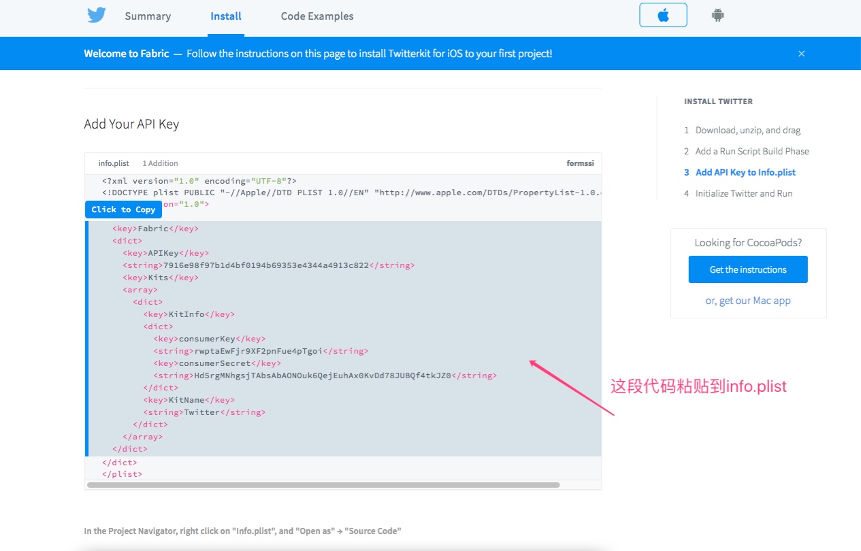
Task: Open the Code Examples tab
Action: [x=317, y=16]
